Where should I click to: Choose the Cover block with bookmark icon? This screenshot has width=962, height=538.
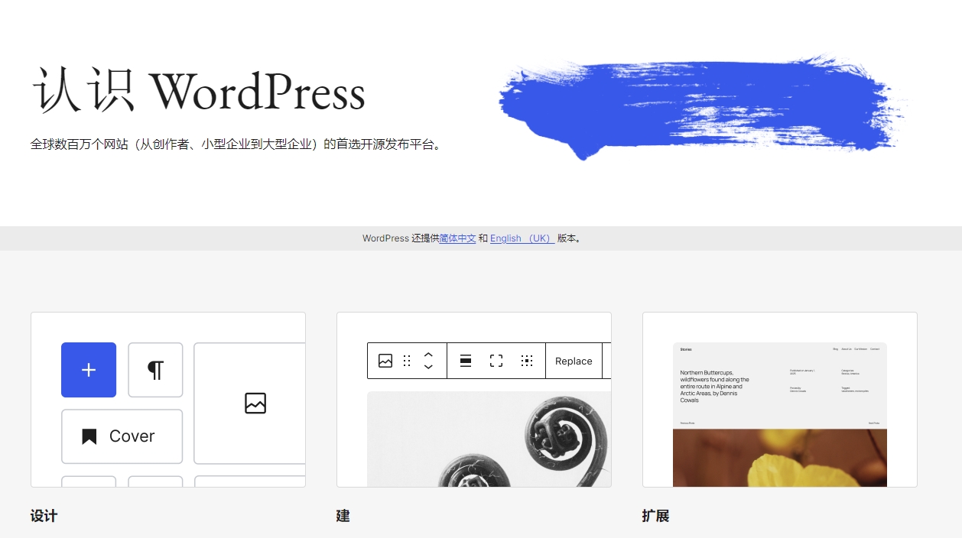point(122,436)
